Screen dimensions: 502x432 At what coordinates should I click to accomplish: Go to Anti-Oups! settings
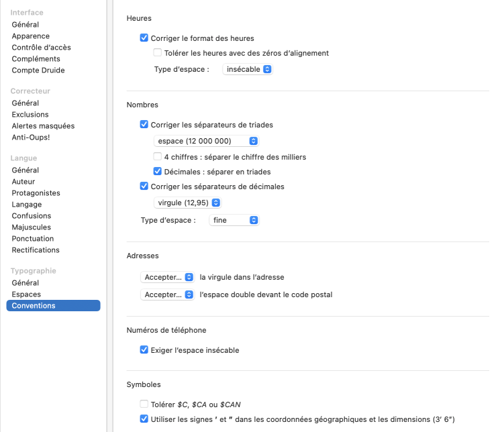(x=31, y=138)
